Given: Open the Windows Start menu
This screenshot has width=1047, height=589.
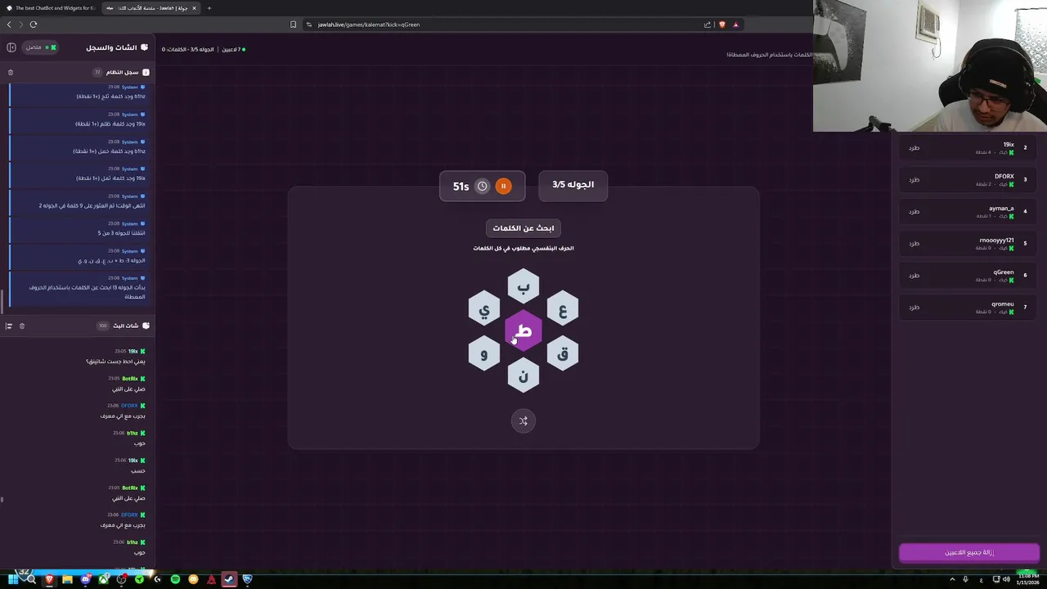Looking at the screenshot, I should (x=13, y=580).
